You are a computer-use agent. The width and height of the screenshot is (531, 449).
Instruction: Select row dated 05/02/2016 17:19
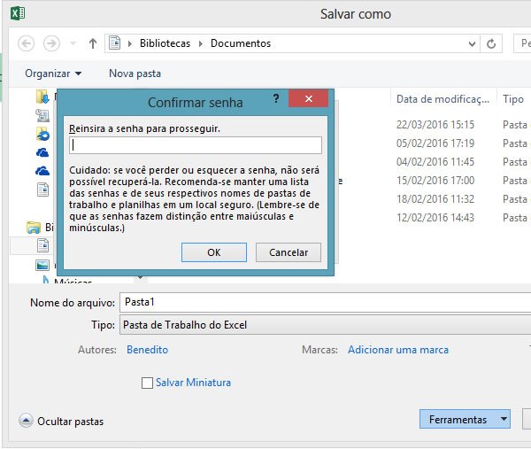pyautogui.click(x=435, y=143)
